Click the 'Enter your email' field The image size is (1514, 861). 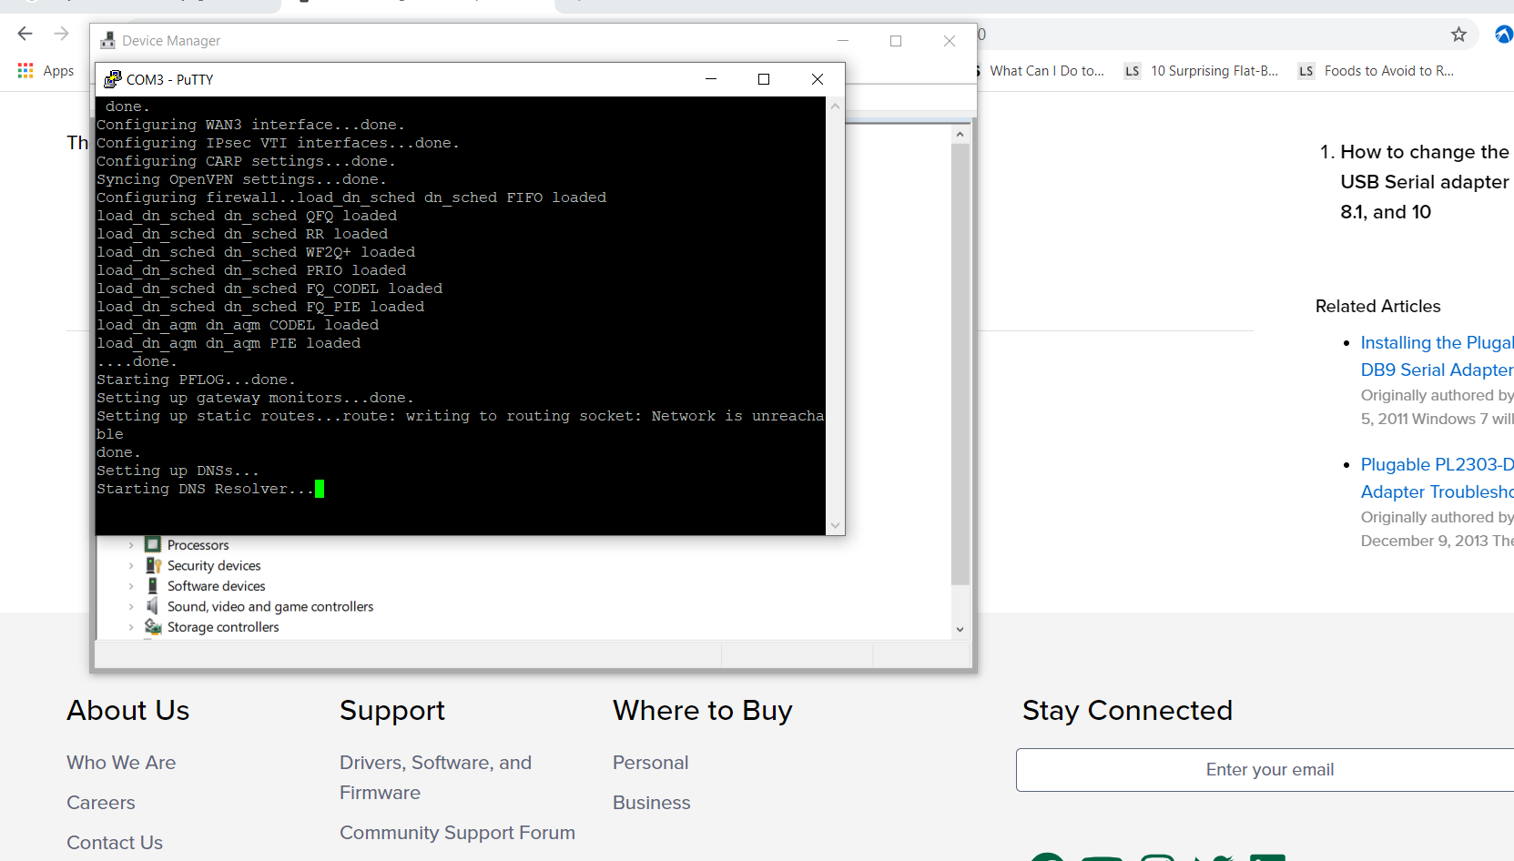(1265, 770)
